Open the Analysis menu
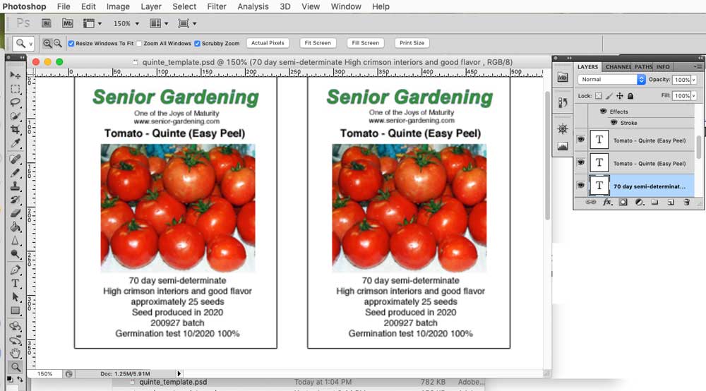Viewport: 706px width, 391px height. (253, 7)
